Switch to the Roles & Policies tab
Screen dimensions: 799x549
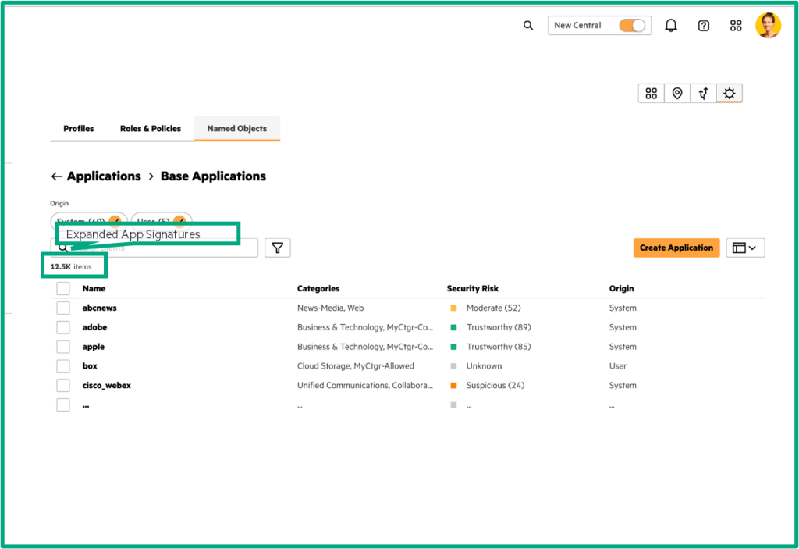[x=151, y=129]
